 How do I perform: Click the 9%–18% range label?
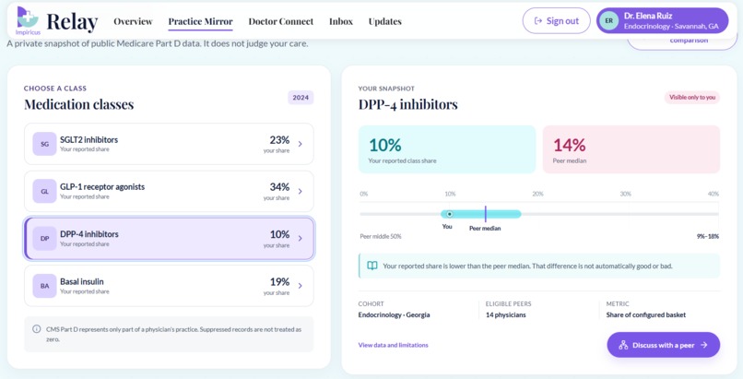pyautogui.click(x=707, y=236)
